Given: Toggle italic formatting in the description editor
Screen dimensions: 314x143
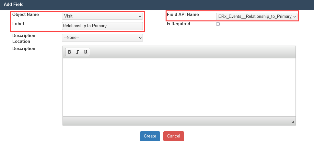Looking at the screenshot, I should point(77,52).
